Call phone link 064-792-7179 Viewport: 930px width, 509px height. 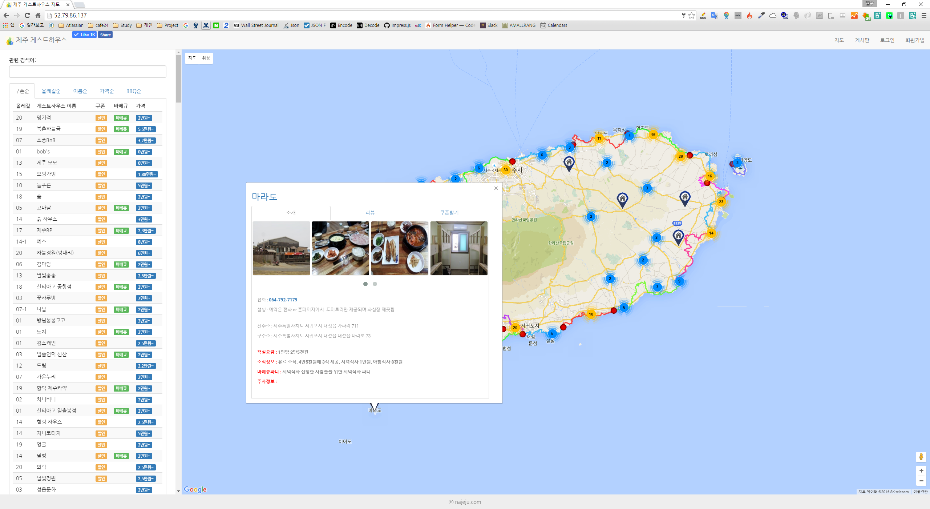[283, 300]
